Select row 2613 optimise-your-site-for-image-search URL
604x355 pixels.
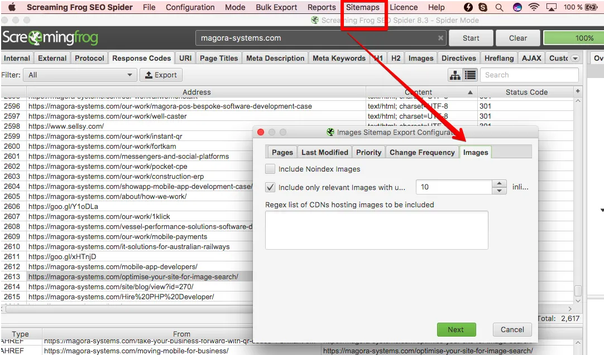click(133, 276)
